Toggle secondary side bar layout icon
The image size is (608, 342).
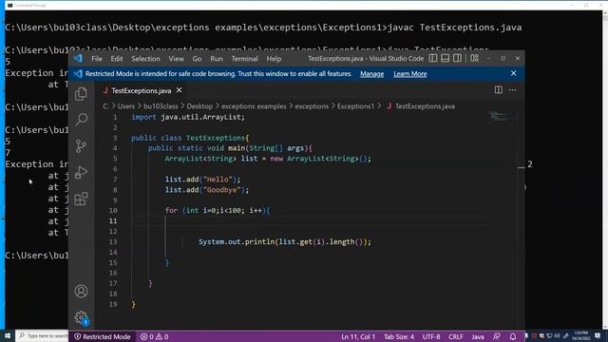tap(457, 58)
